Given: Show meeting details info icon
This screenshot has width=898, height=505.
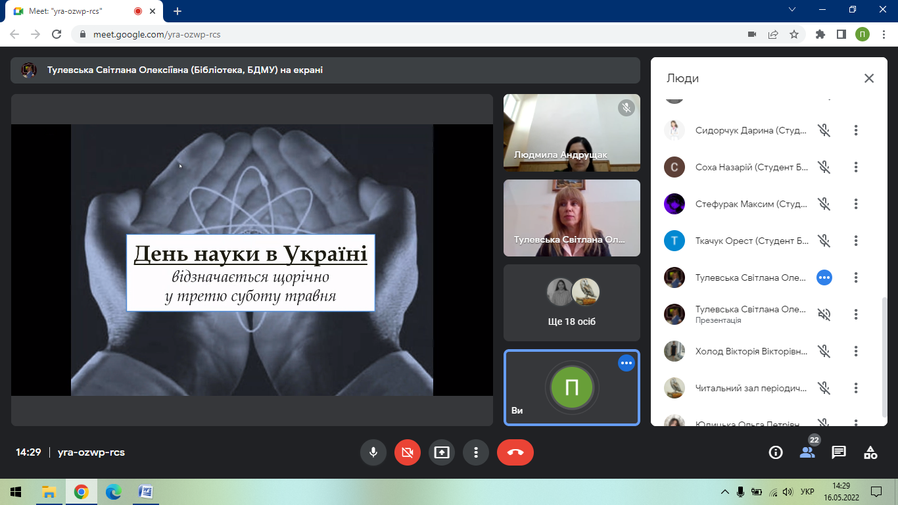Looking at the screenshot, I should (x=776, y=452).
